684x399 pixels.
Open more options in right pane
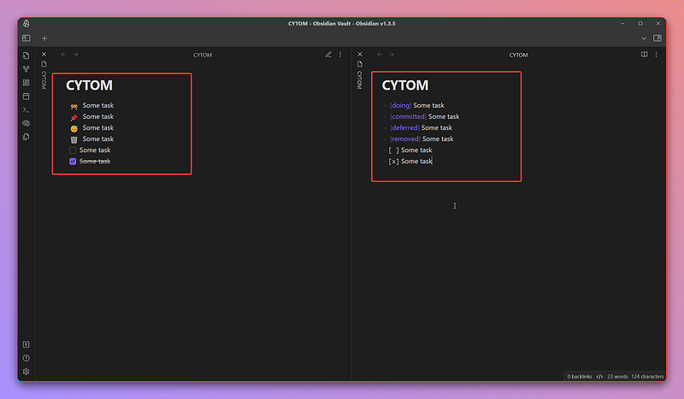tap(656, 55)
